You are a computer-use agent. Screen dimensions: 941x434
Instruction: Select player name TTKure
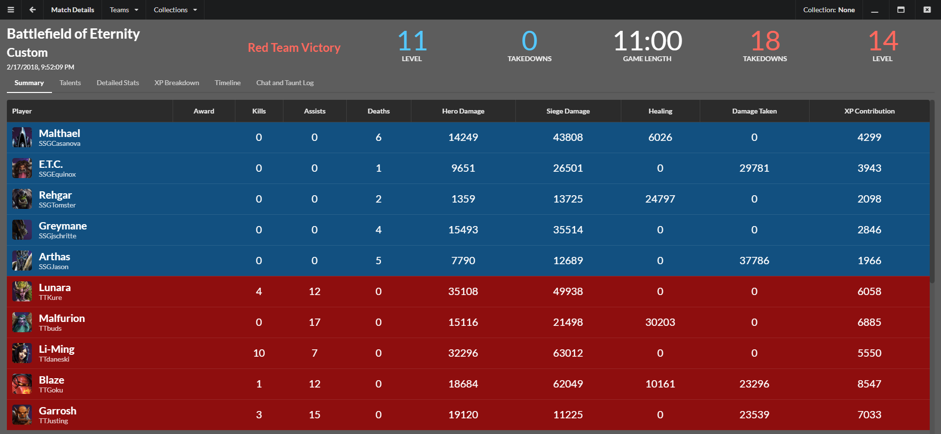(51, 298)
